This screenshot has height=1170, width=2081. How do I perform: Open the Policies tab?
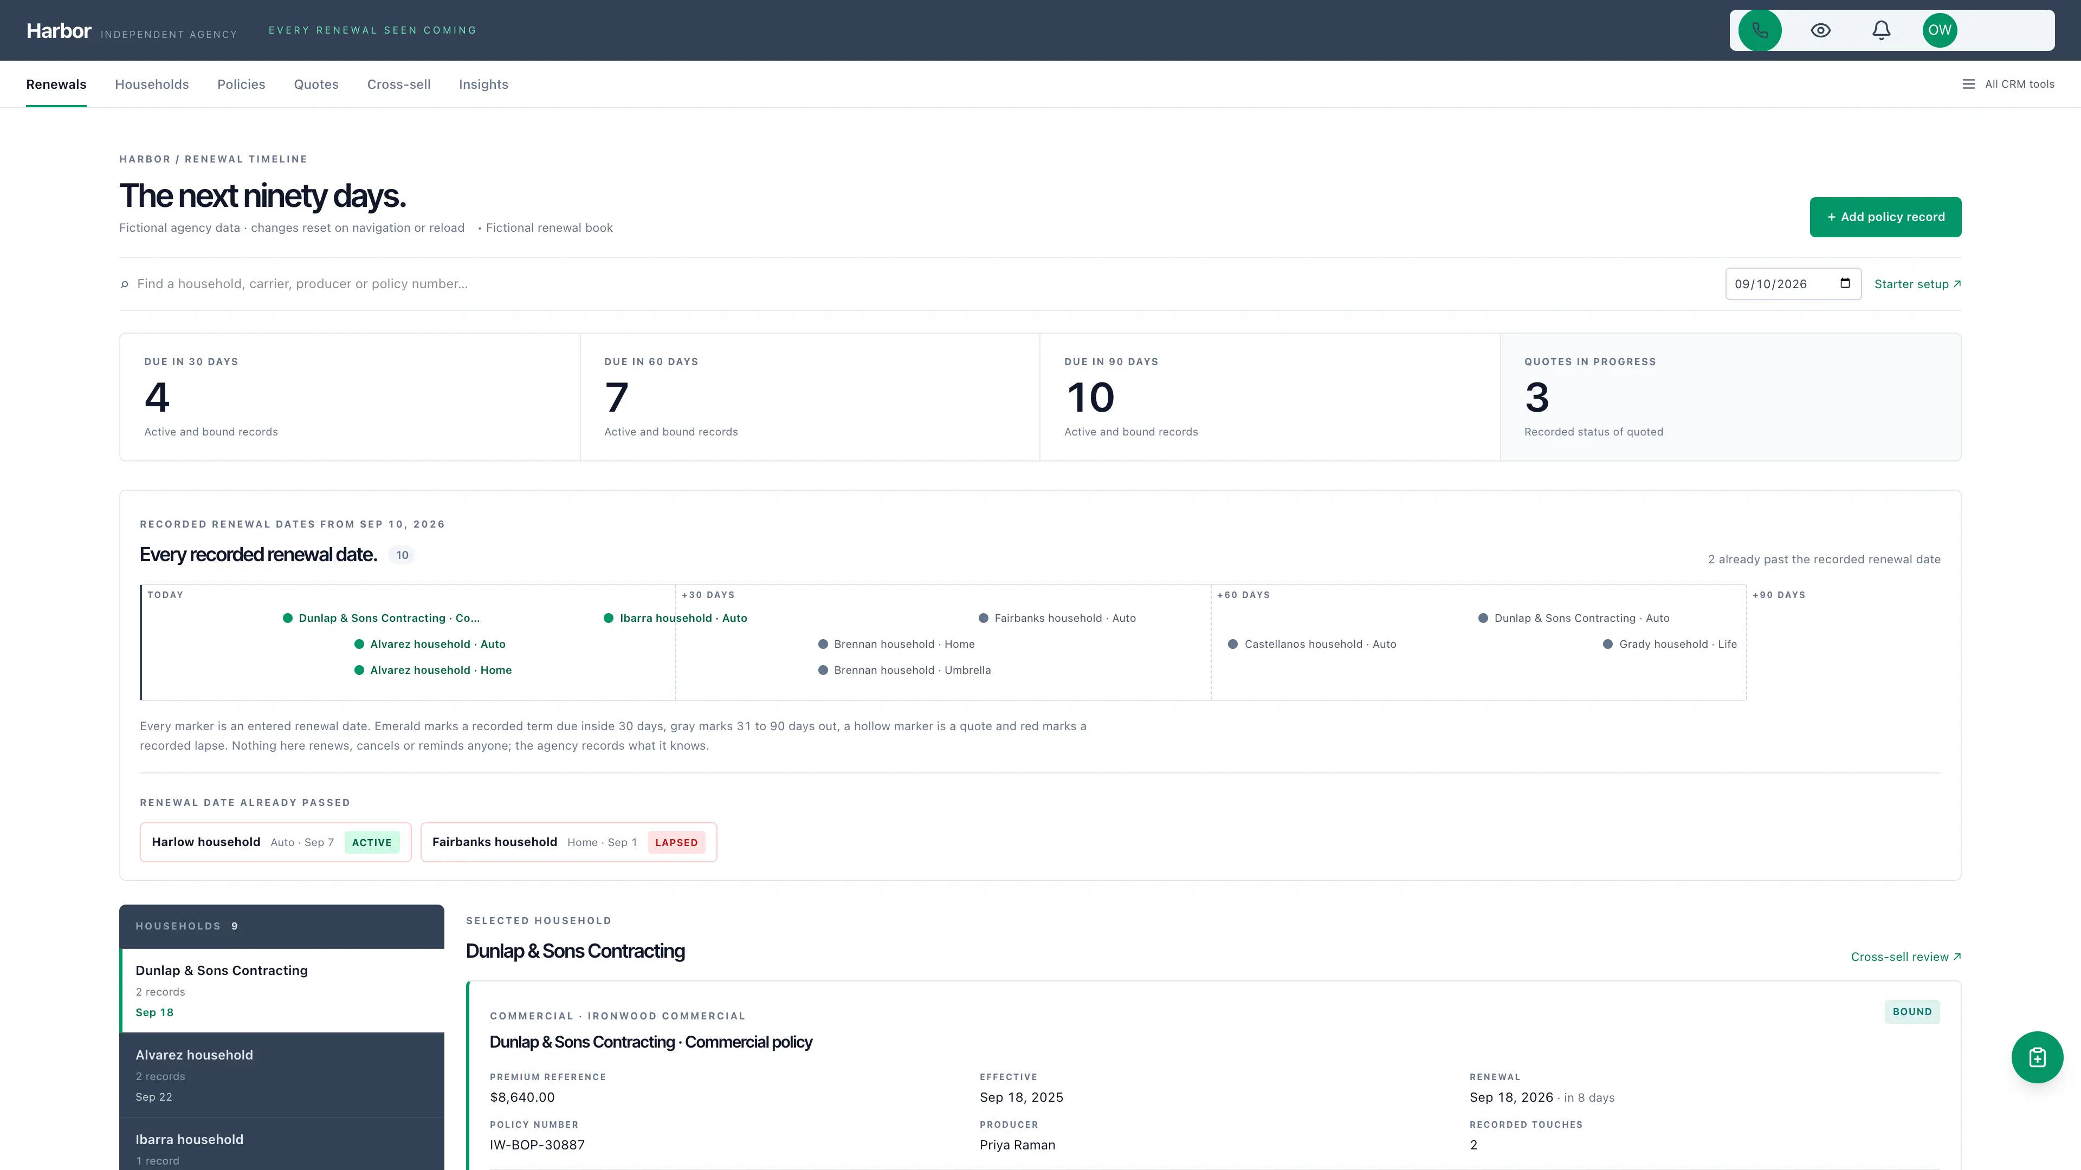coord(241,84)
